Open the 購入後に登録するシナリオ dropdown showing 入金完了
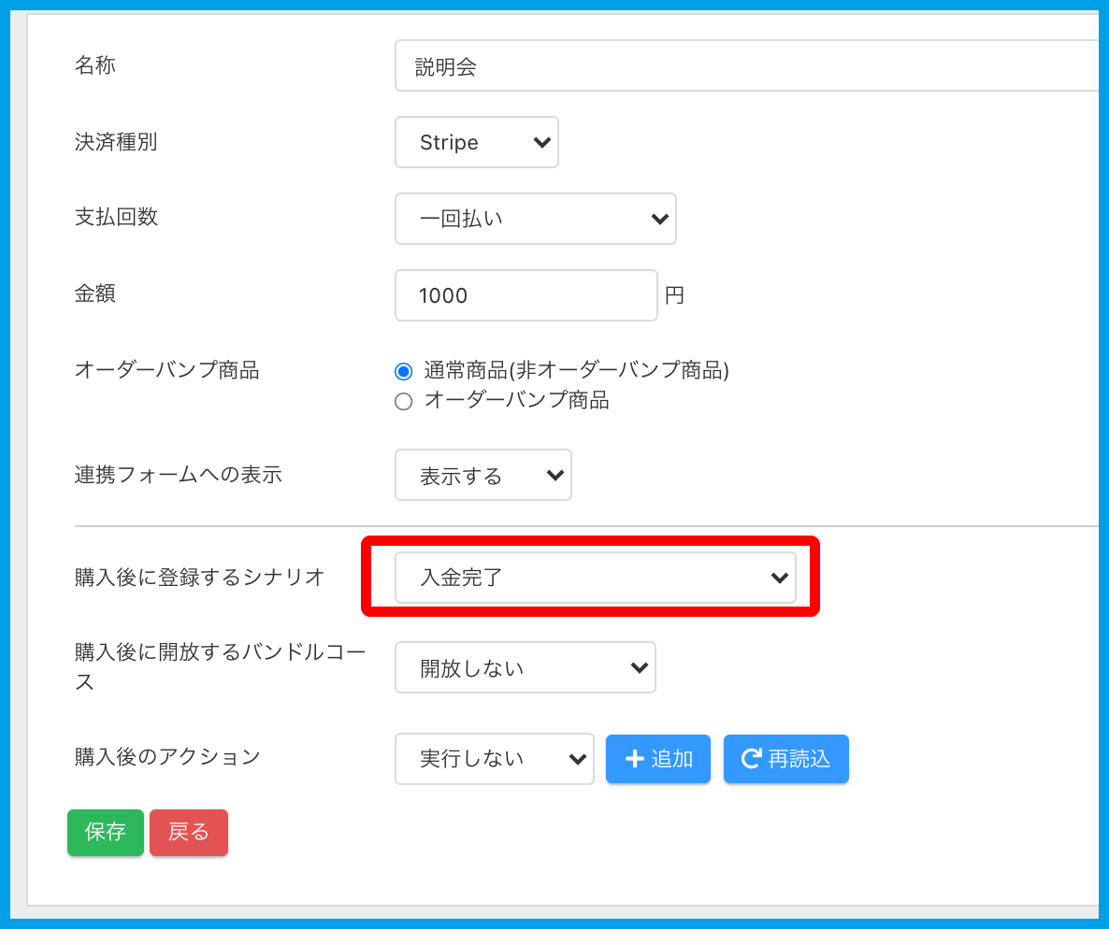Screen dimensions: 1109x929 595,578
